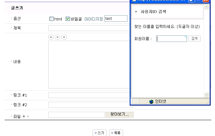Select the 사용자ID 검색 heading text
215x136 pixels.
[x=153, y=11]
